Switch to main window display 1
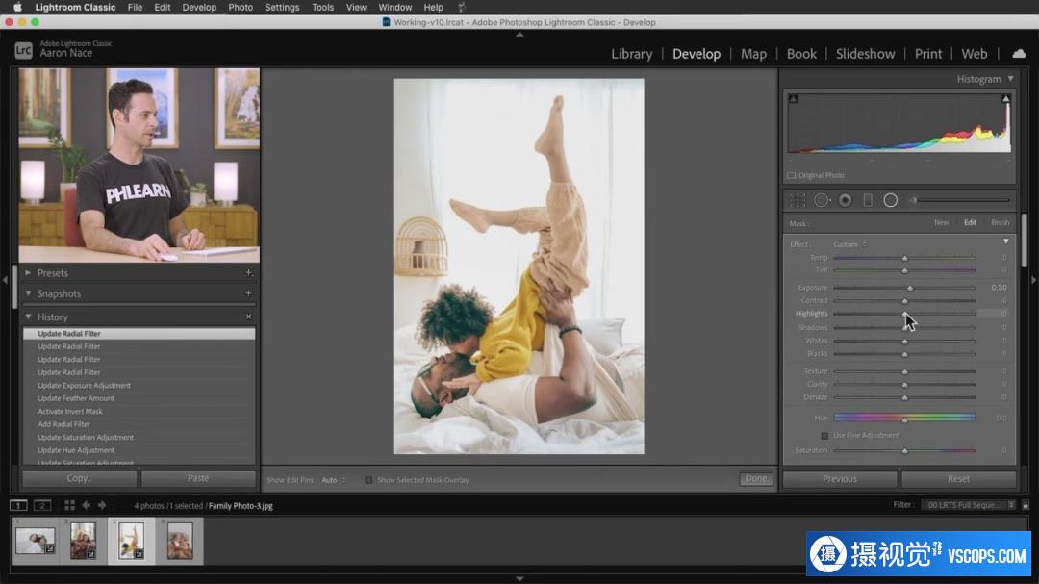Screen dimensions: 1039x584 pos(18,505)
